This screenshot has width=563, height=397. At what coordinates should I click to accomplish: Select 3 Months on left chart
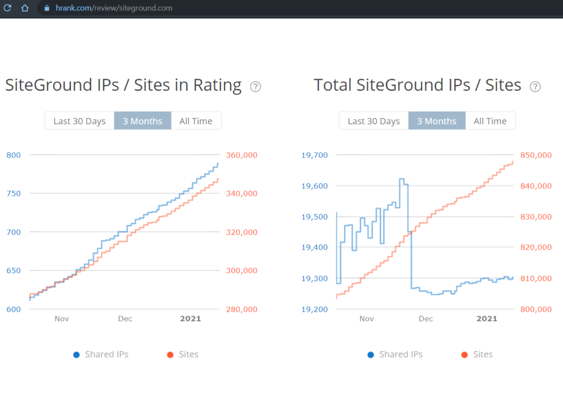point(142,121)
